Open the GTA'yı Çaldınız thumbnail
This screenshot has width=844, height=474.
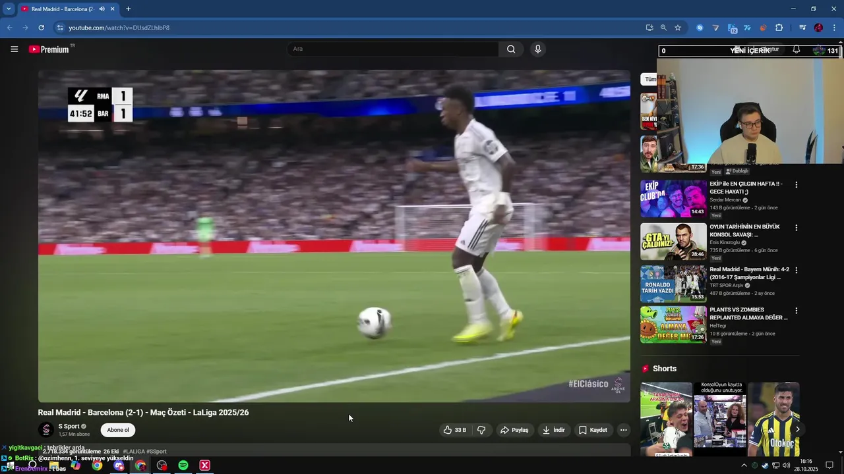click(x=673, y=241)
